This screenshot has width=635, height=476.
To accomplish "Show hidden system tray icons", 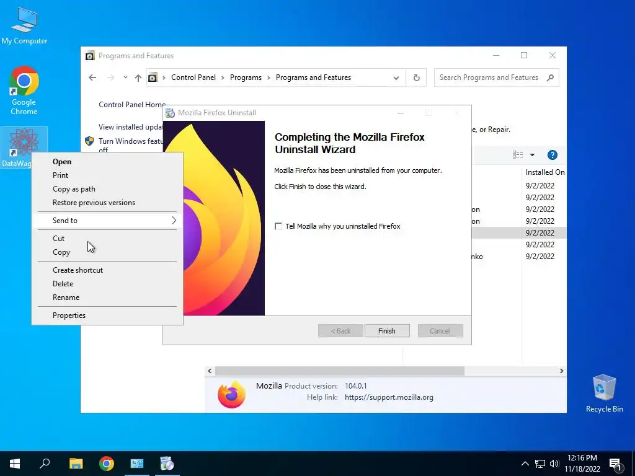I will pos(525,464).
